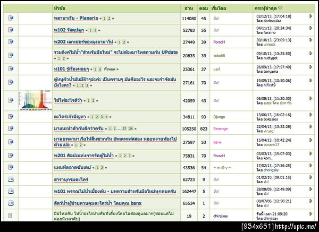Screen dimensions: 319x232
Task: Open banx starter profile in 27597-views row
Action: (x=217, y=142)
